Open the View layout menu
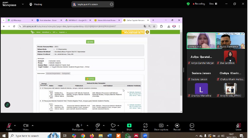Image resolution: width=248 pixels, height=138 pixels. pyautogui.click(x=213, y=4)
